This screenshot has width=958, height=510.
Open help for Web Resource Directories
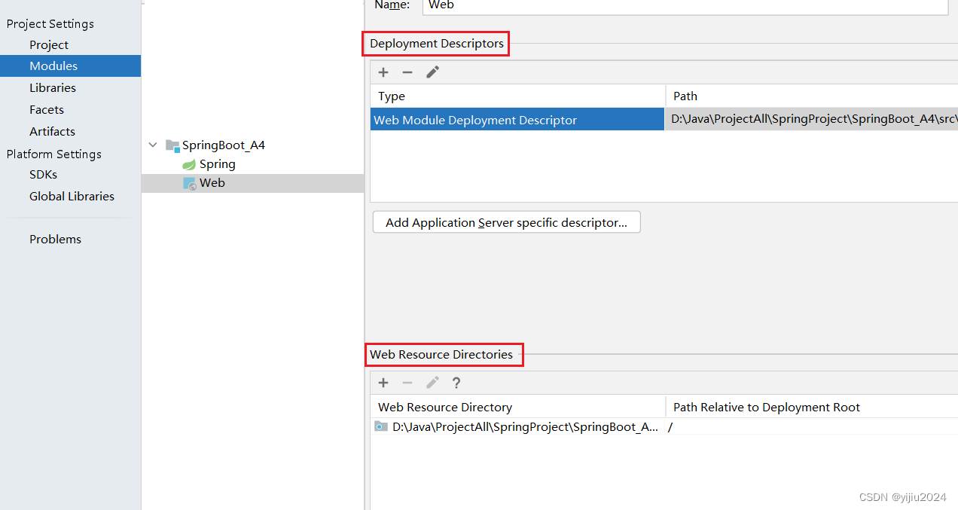pyautogui.click(x=456, y=383)
